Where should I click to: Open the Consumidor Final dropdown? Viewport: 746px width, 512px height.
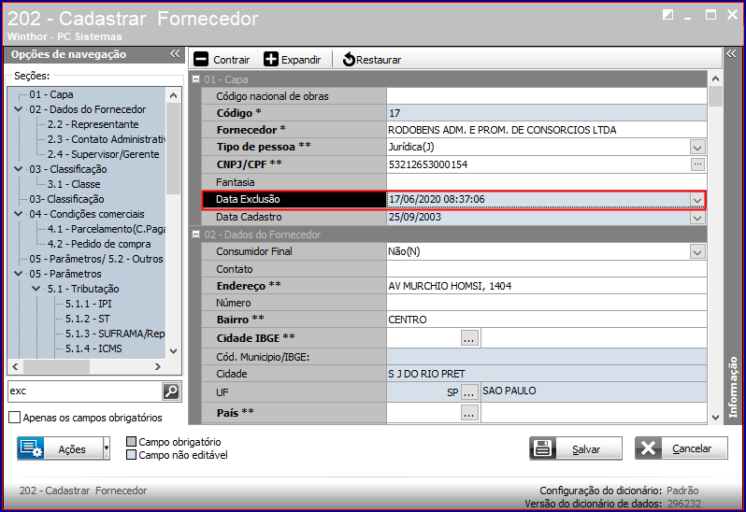[697, 252]
